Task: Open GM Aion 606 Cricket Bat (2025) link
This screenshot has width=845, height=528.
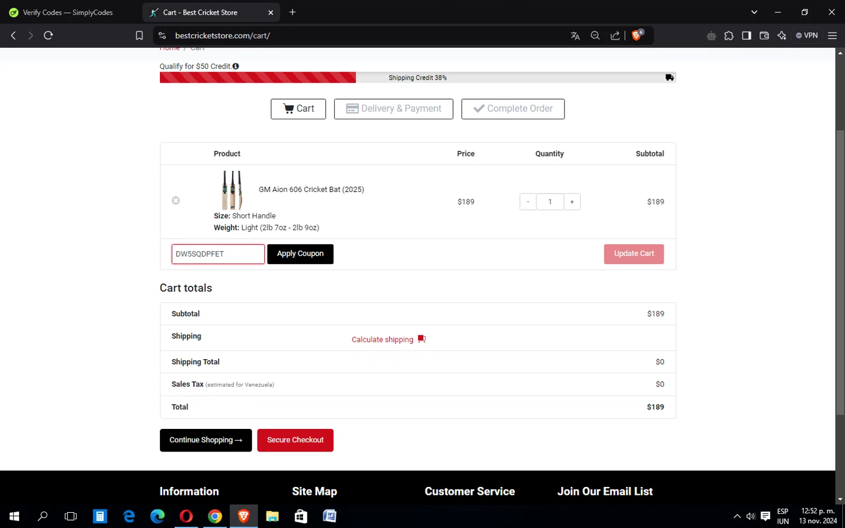Action: tap(312, 190)
